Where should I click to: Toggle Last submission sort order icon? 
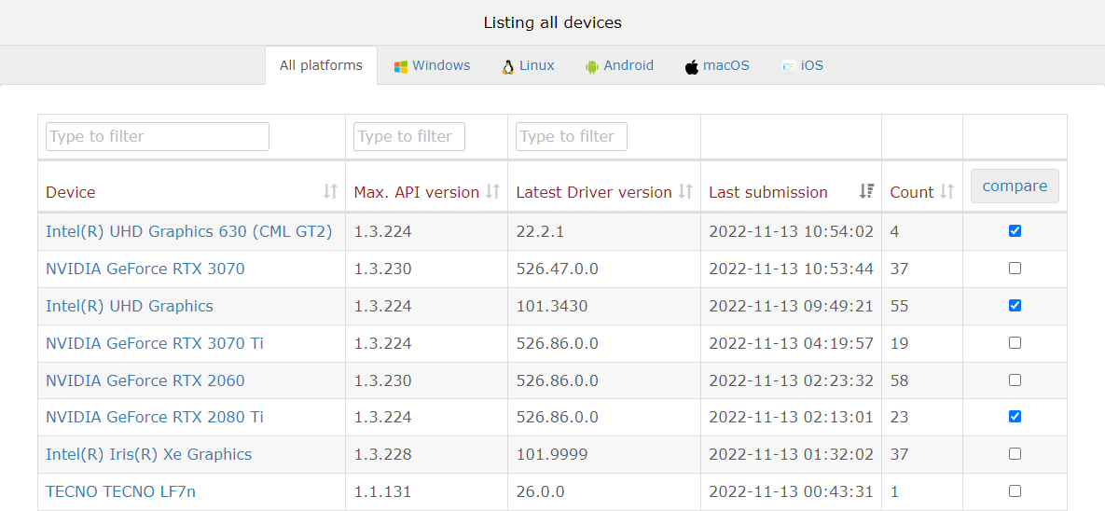point(866,191)
